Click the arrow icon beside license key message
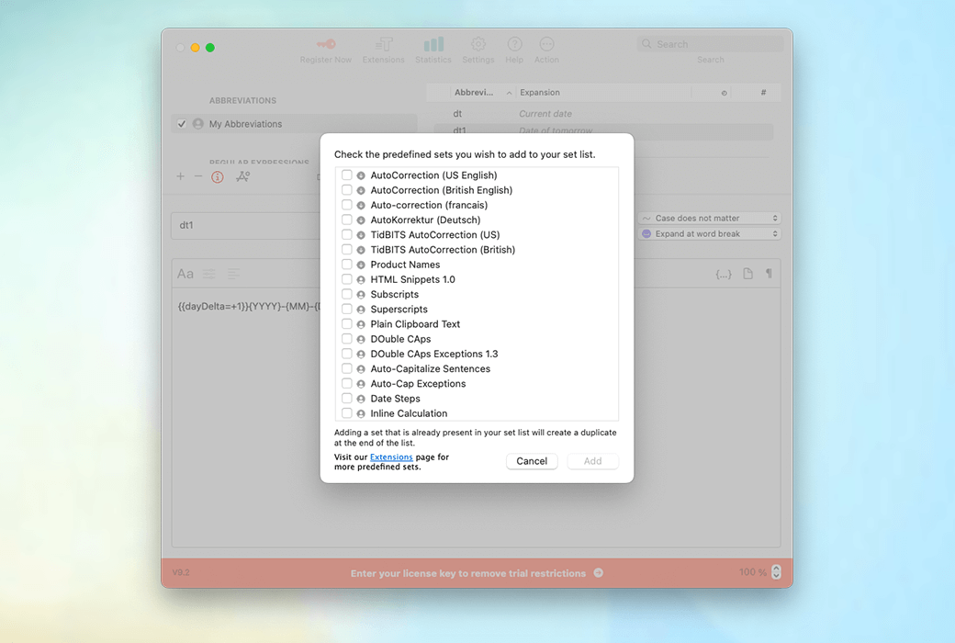The image size is (955, 643). point(599,573)
